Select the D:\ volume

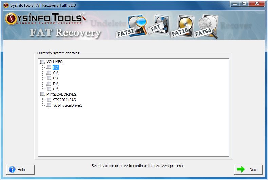(56, 84)
